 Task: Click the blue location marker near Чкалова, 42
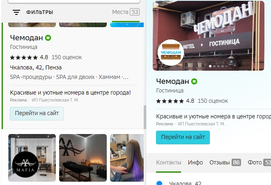[159, 183]
